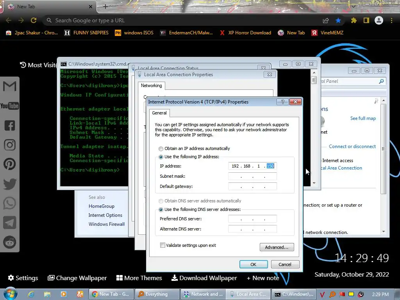
Task: Click the share page icon
Action: coord(326,20)
